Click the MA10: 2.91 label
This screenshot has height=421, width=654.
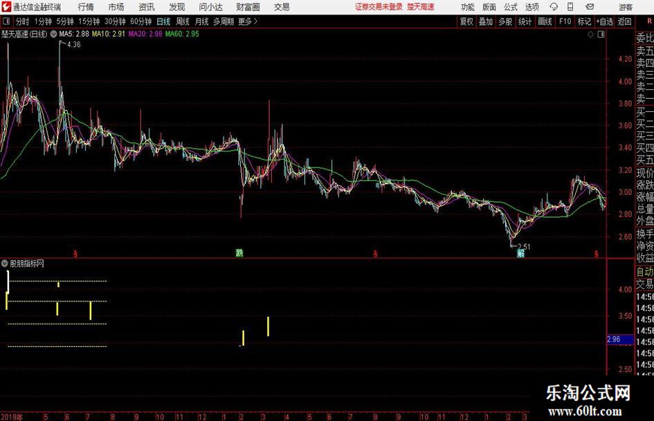109,34
